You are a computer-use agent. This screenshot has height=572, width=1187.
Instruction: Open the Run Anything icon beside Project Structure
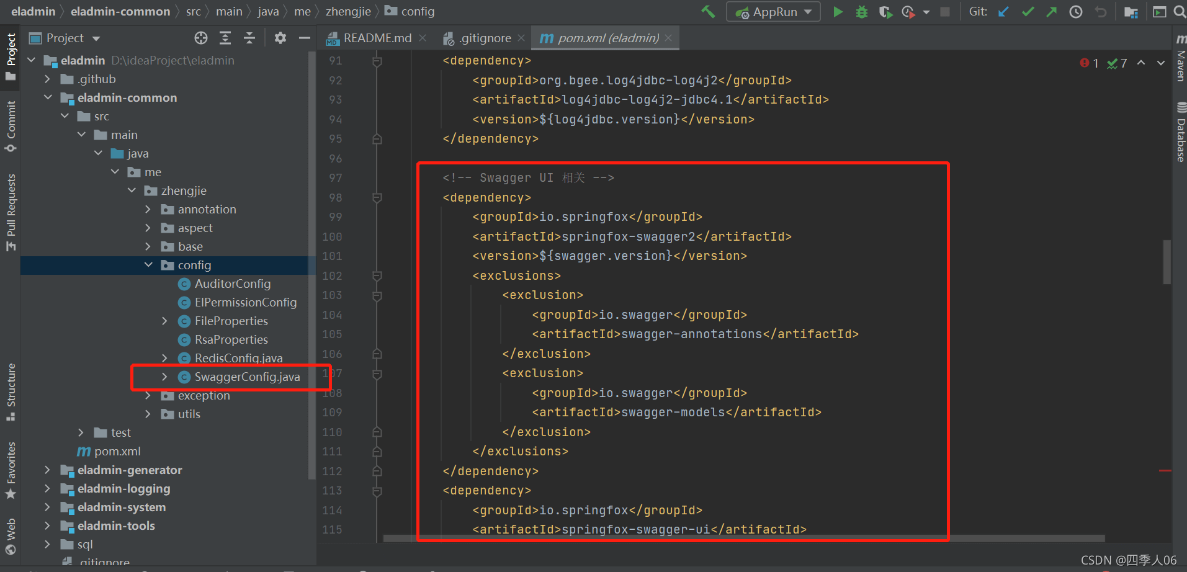(x=1159, y=12)
